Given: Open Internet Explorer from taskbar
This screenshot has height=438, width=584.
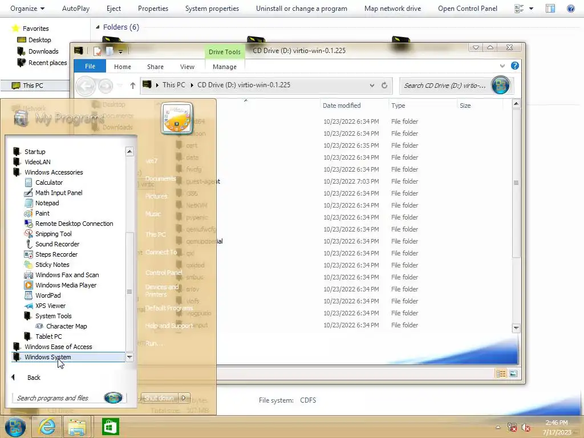Looking at the screenshot, I should tap(47, 427).
